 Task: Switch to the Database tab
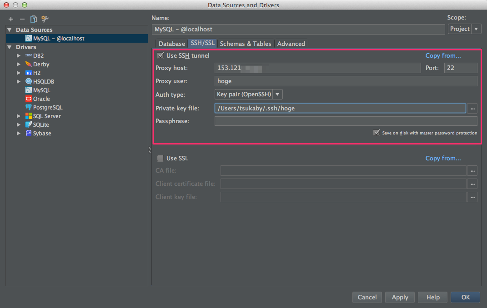tap(171, 44)
